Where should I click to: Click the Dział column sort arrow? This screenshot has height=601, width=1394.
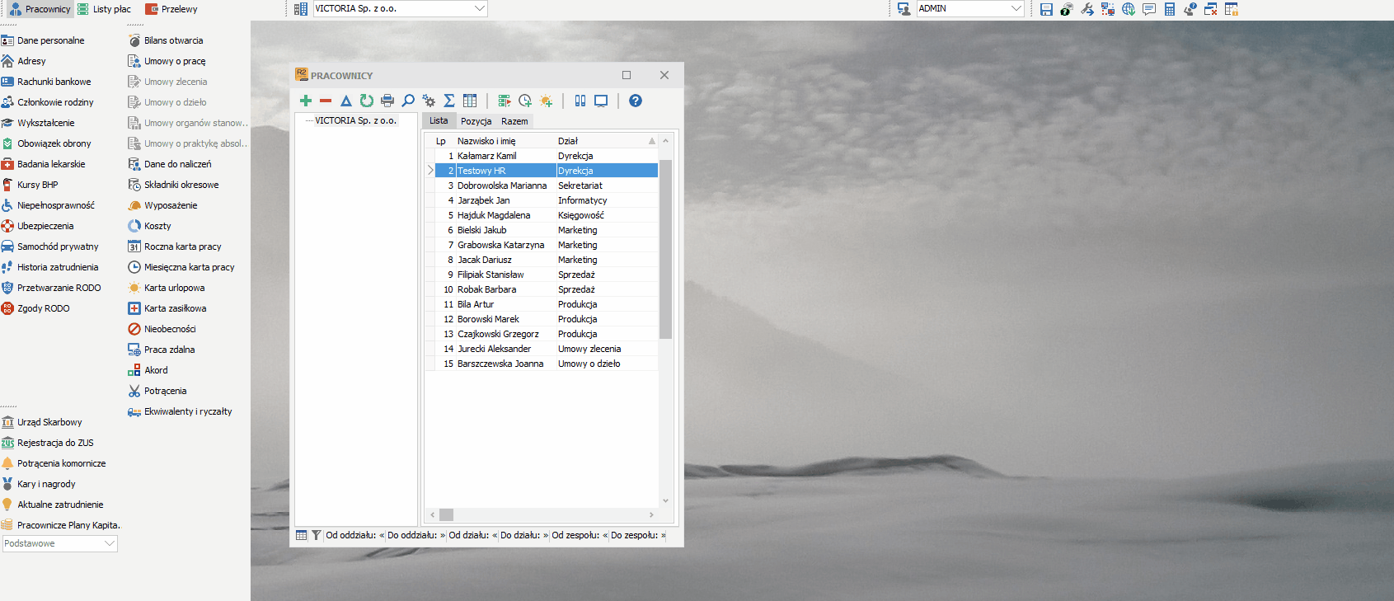coord(652,141)
